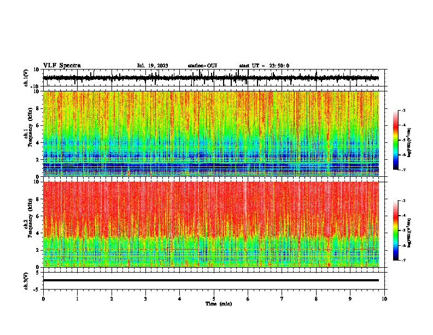Click the ch.1 waveform trace plot

tap(211, 78)
